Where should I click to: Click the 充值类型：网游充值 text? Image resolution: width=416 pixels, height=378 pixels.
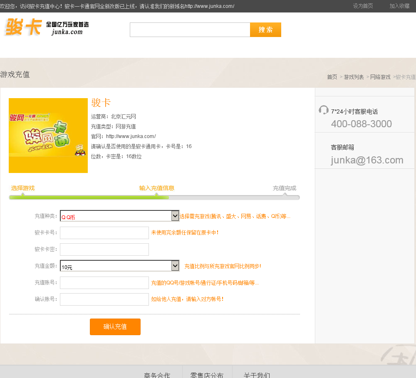tap(113, 126)
